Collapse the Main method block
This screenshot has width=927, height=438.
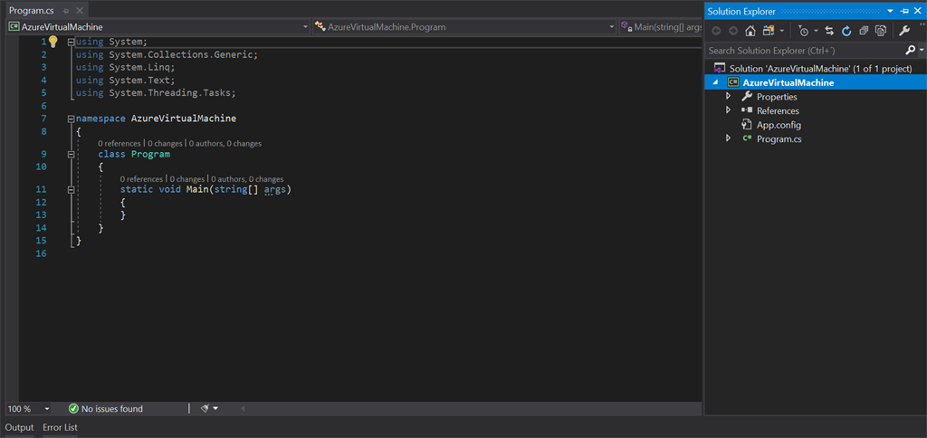pyautogui.click(x=71, y=190)
